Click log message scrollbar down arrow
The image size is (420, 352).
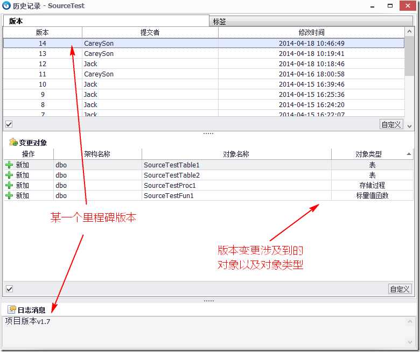[x=410, y=342]
